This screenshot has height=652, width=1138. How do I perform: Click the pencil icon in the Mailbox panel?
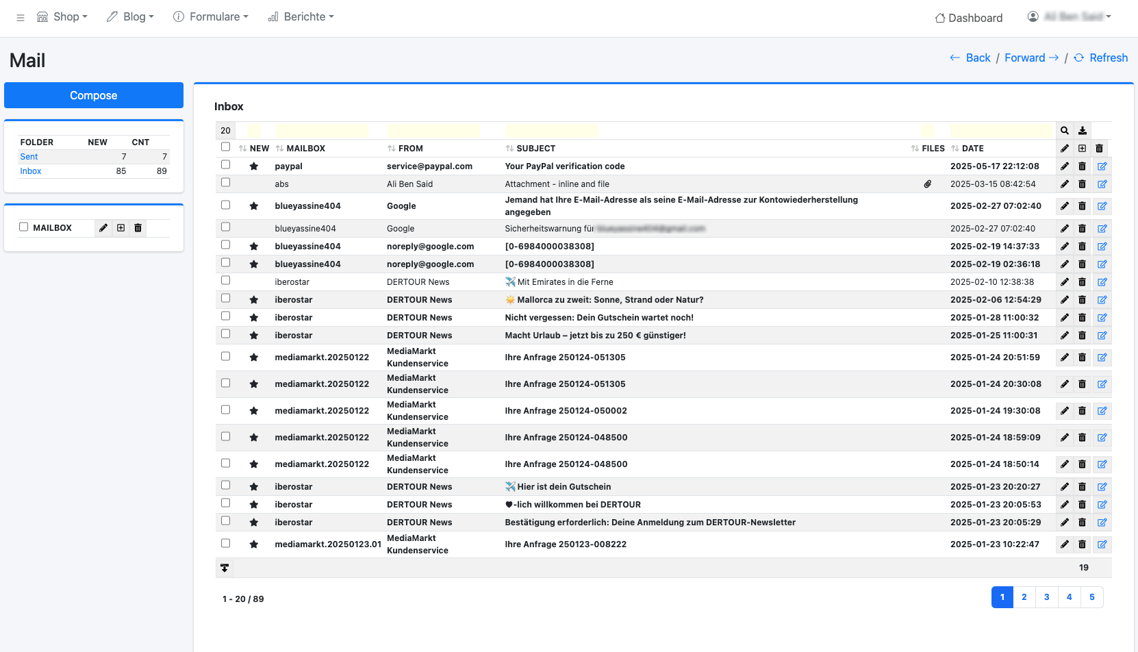[x=103, y=228]
